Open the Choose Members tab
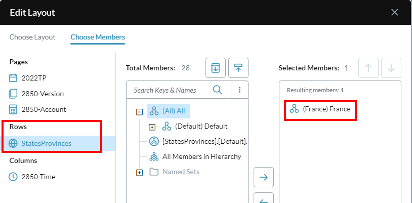 tap(98, 37)
